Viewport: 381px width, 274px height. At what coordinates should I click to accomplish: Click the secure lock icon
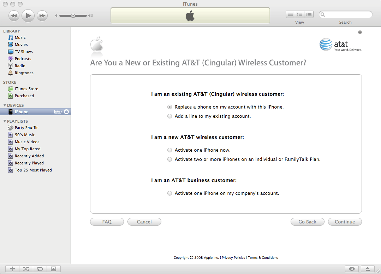pyautogui.click(x=360, y=31)
